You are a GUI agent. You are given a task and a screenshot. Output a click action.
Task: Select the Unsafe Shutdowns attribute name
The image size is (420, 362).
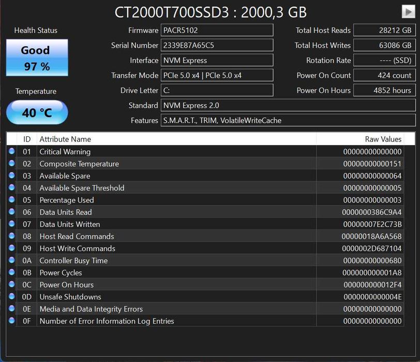click(70, 297)
